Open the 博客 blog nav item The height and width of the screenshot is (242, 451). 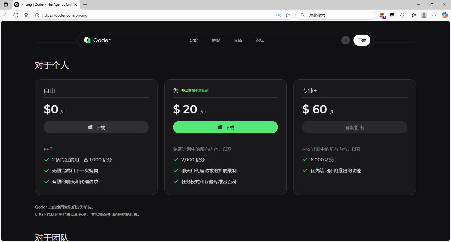point(216,40)
